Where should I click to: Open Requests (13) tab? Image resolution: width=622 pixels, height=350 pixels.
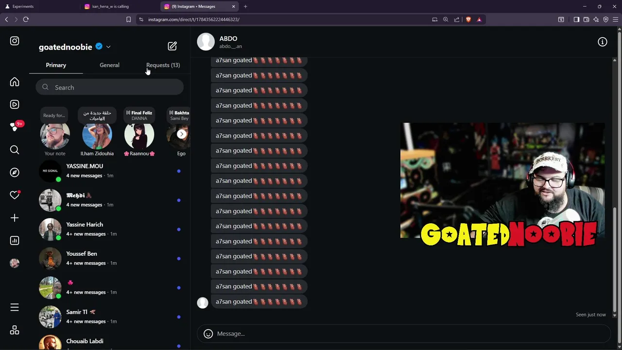(x=163, y=65)
